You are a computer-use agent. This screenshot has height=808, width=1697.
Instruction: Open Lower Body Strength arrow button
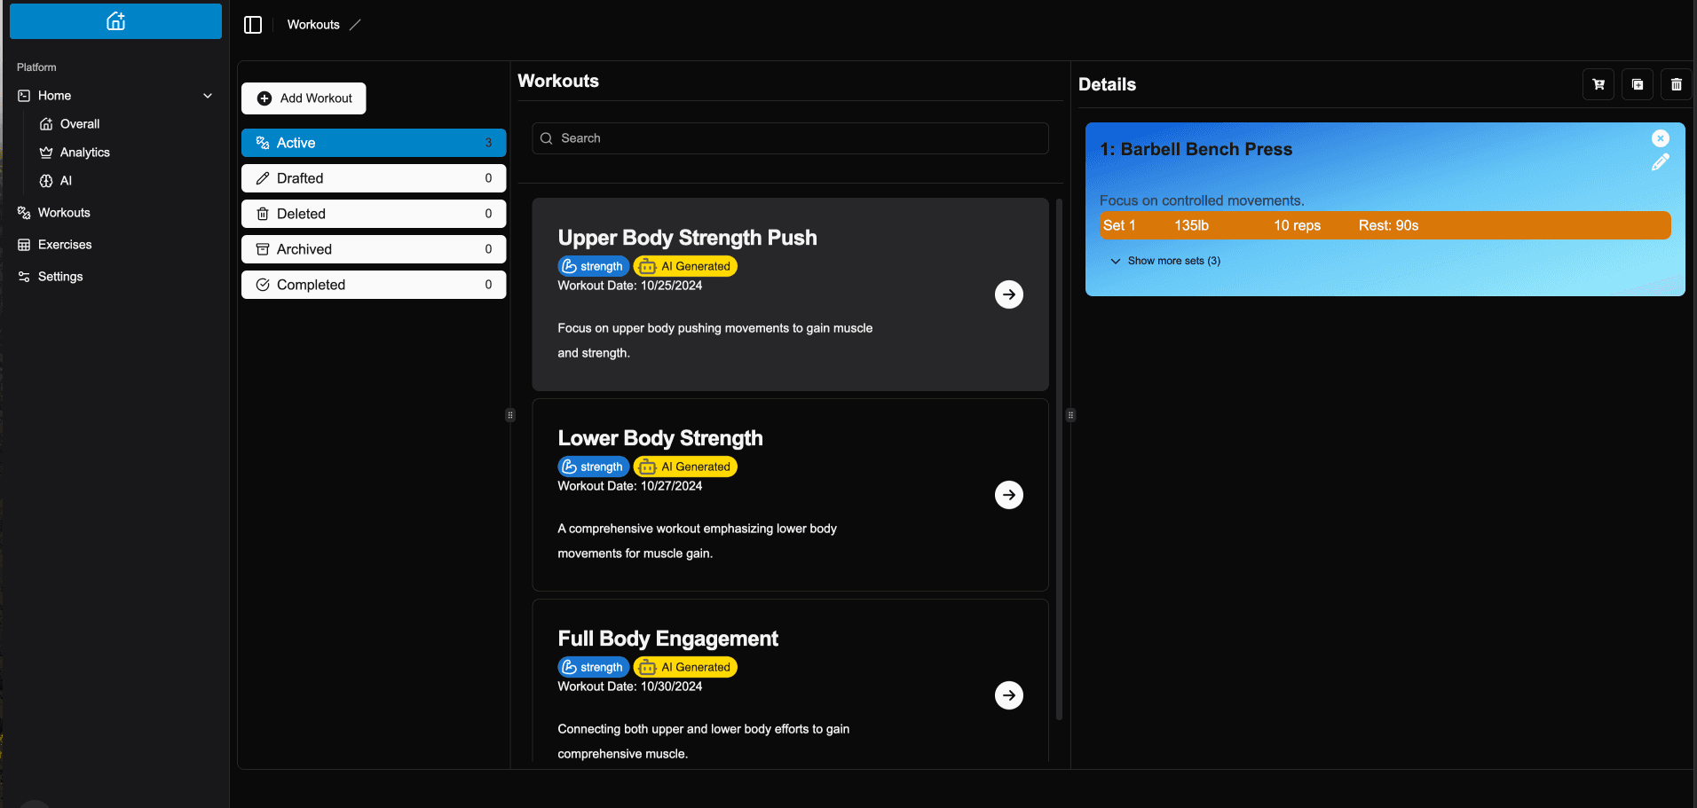[1009, 495]
